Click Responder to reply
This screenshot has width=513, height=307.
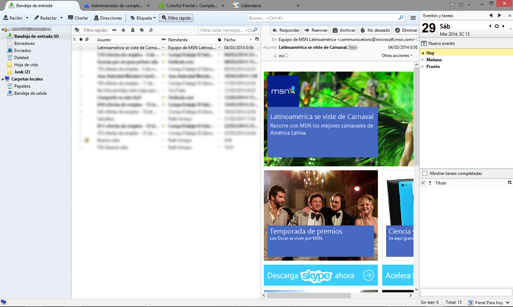(286, 30)
